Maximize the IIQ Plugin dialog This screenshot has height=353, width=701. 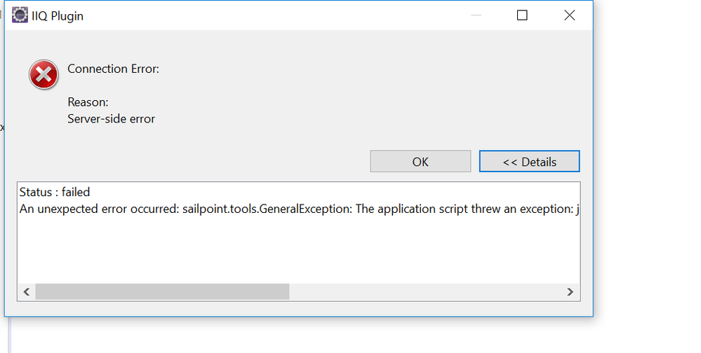coord(522,15)
